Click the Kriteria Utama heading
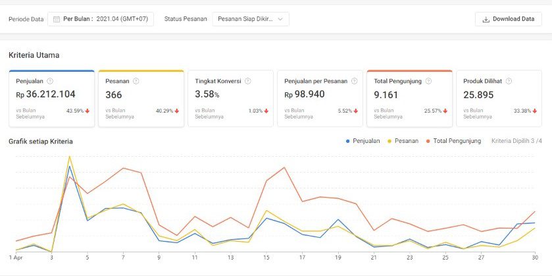The width and height of the screenshot is (552, 276). point(34,55)
